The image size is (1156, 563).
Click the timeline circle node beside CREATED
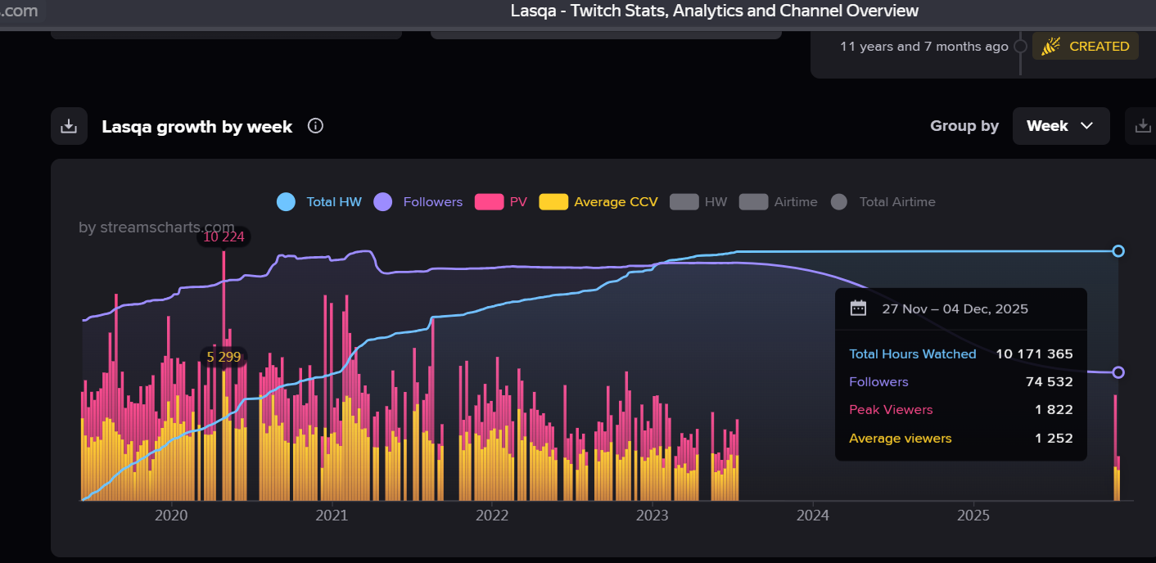click(x=1020, y=47)
